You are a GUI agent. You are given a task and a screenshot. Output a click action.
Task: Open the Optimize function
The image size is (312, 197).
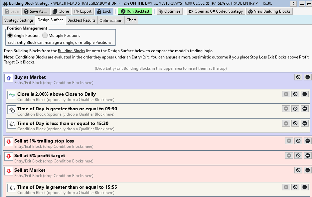(x=170, y=11)
